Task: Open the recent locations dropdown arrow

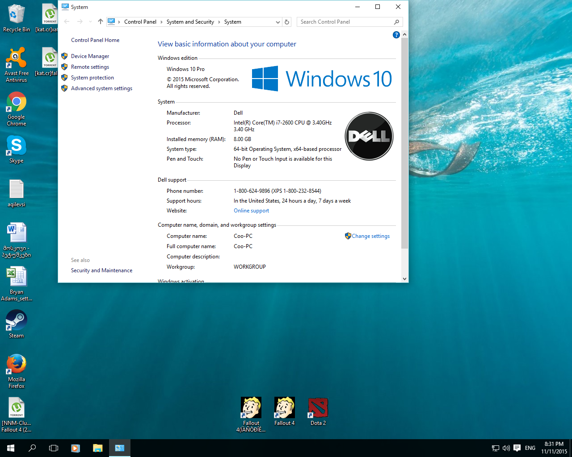Action: pos(90,22)
